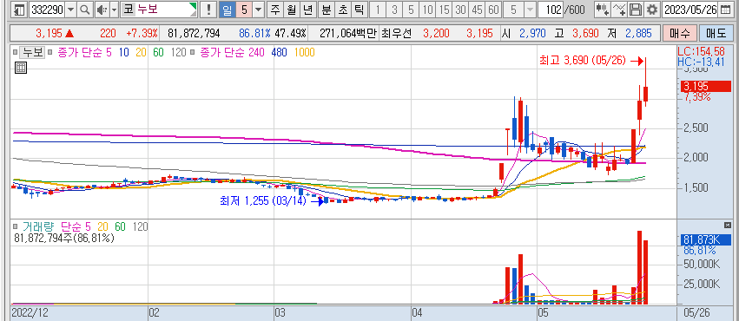Image resolution: width=739 pixels, height=321 pixels.
Task: Expand the stock code 332290 dropdown
Action: [x=70, y=10]
